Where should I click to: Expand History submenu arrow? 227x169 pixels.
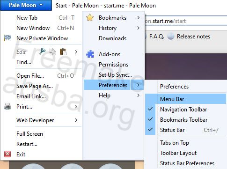pyautogui.click(x=139, y=28)
